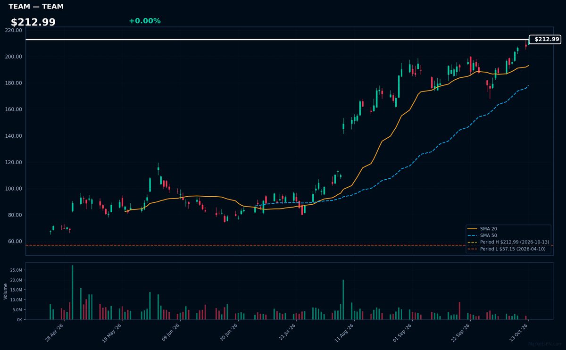The width and height of the screenshot is (566, 350).
Task: Click the 220.00 price axis label
Action: tap(14, 30)
